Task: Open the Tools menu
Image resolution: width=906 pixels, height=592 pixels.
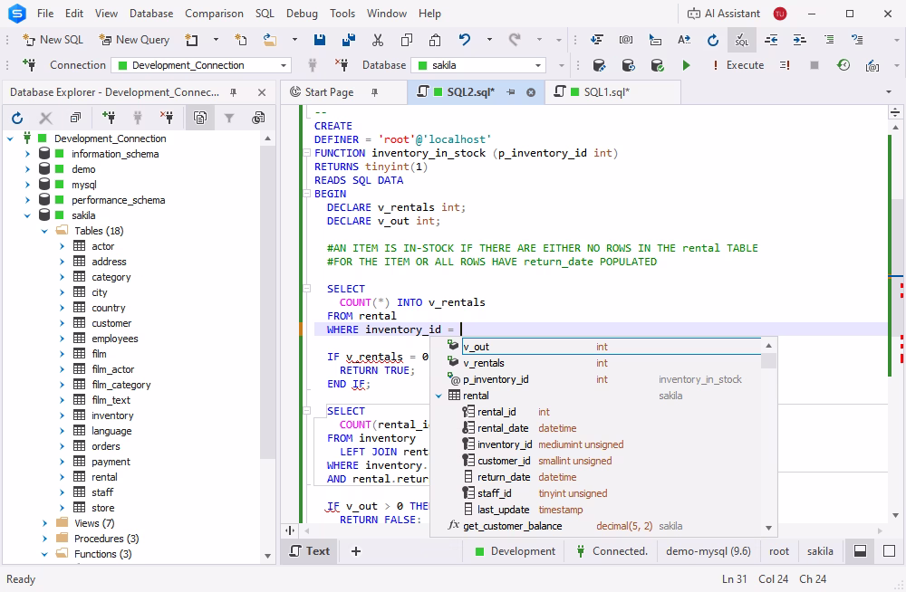Action: click(342, 14)
